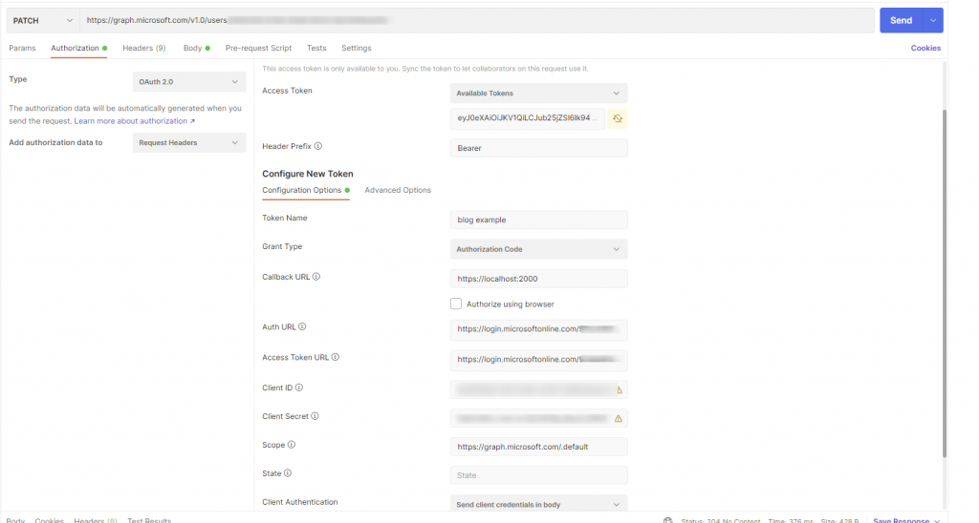Image resolution: width=979 pixels, height=523 pixels.
Task: Click the Configure New Token heading
Action: (x=308, y=174)
